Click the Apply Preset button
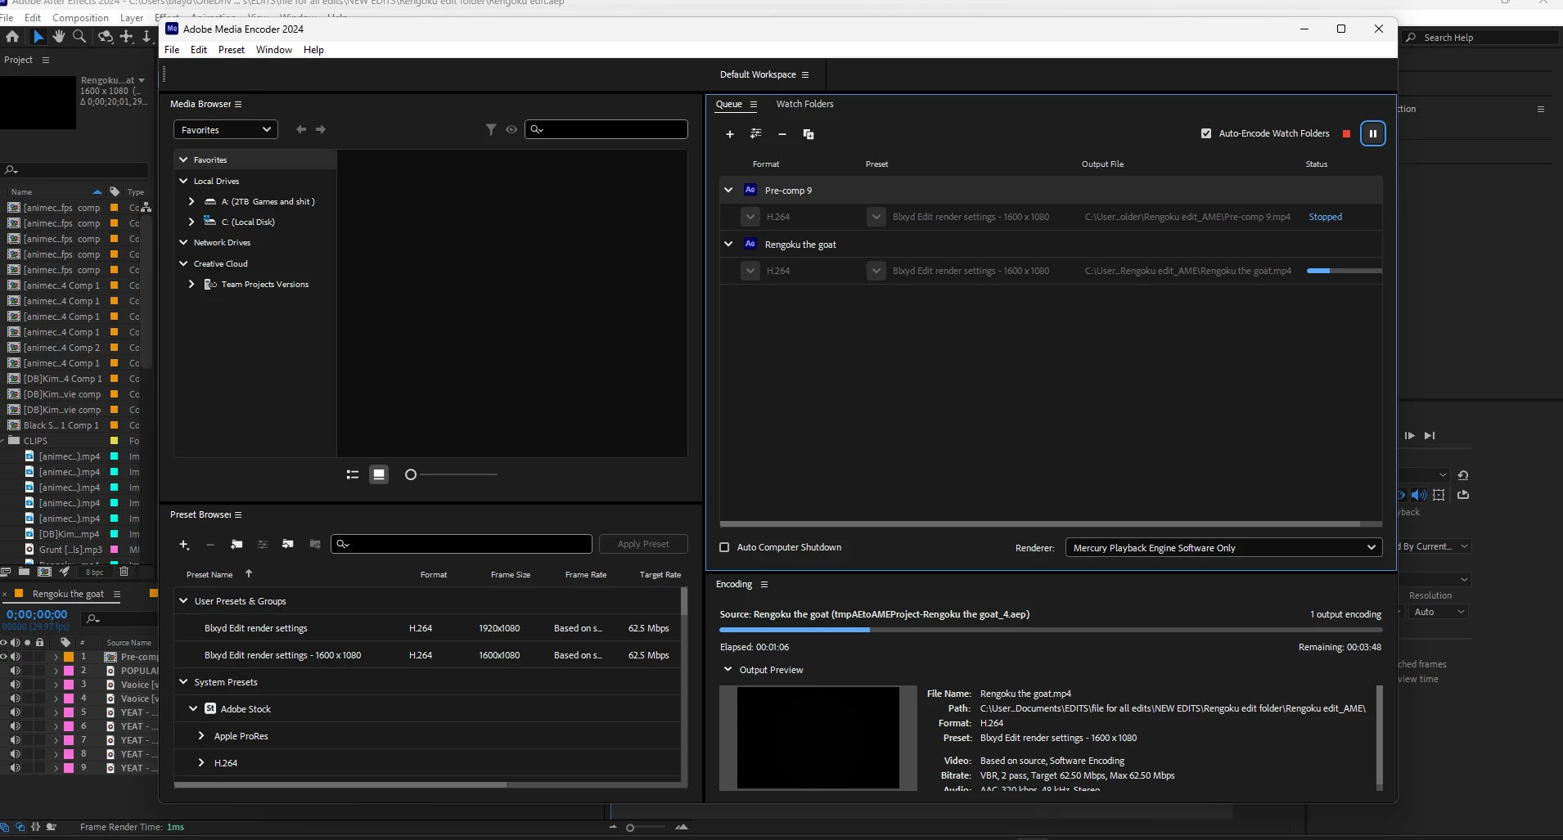The width and height of the screenshot is (1563, 840). tap(643, 544)
